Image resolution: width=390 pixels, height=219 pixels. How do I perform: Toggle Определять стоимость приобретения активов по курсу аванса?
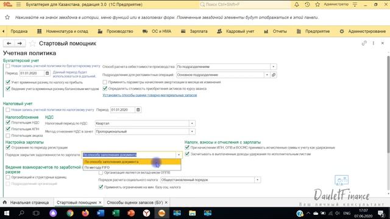[105, 88]
